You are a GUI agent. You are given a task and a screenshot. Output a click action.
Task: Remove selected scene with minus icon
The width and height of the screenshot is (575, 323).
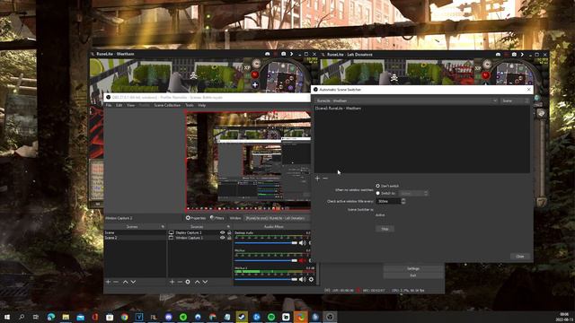point(116,282)
